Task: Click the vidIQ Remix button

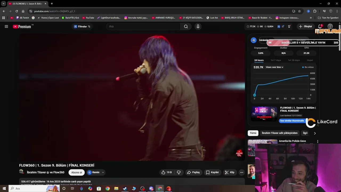Action: [x=94, y=173]
